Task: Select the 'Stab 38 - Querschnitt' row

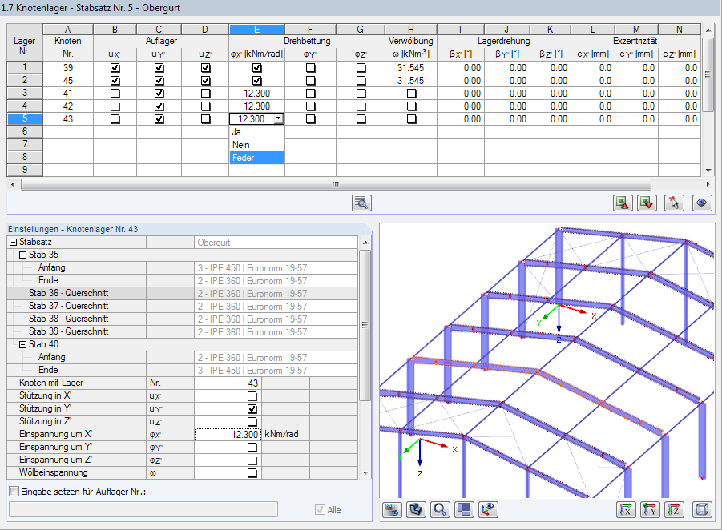Action: point(183,319)
